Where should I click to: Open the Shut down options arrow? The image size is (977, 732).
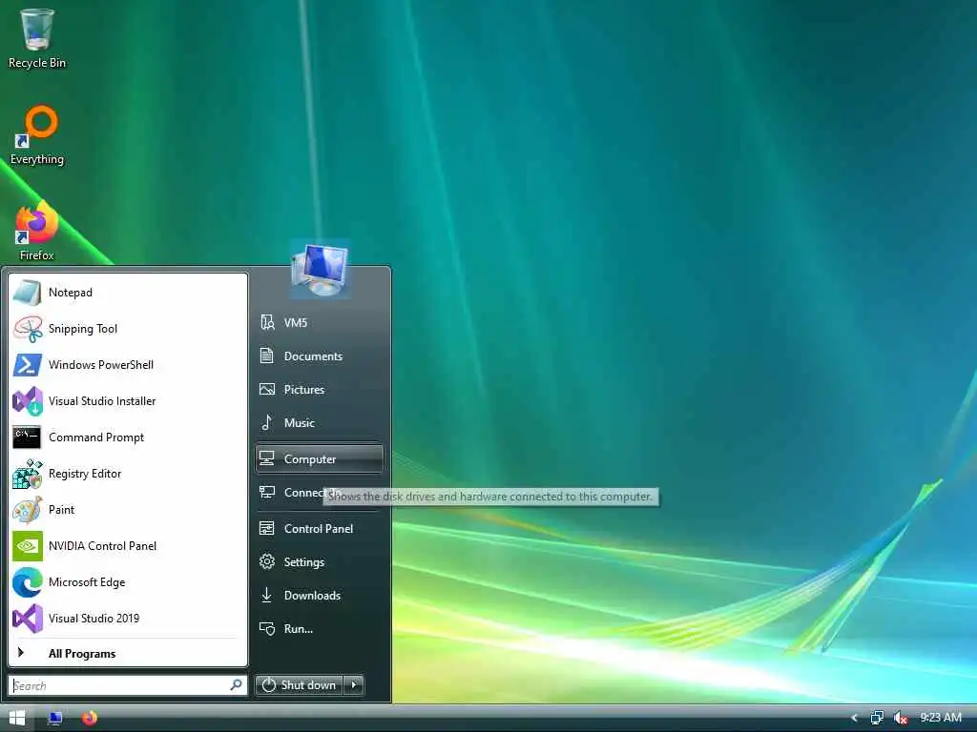(x=354, y=684)
